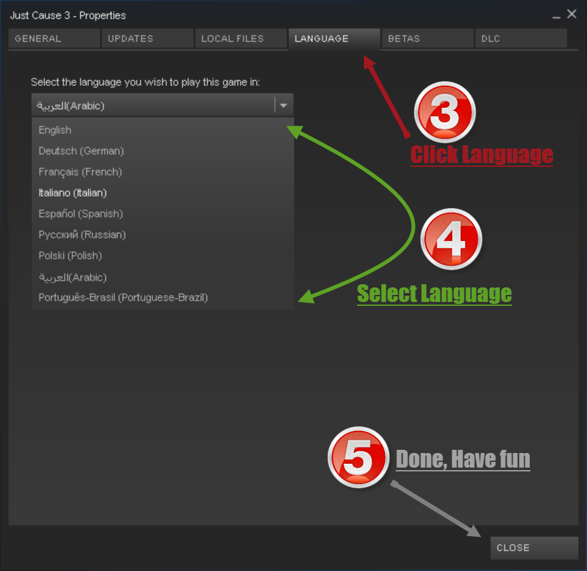Image resolution: width=587 pixels, height=571 pixels.
Task: Minimize the Properties window
Action: tap(557, 16)
